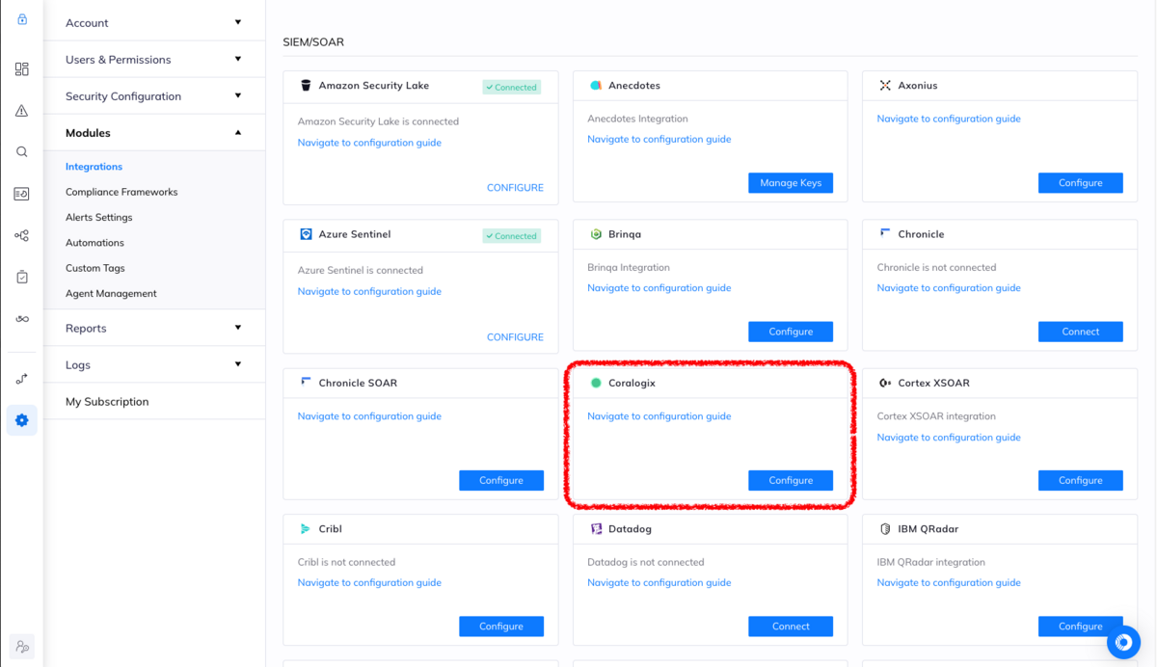Open the compliance clipboard icon in sidebar
1157x667 pixels.
click(x=22, y=277)
